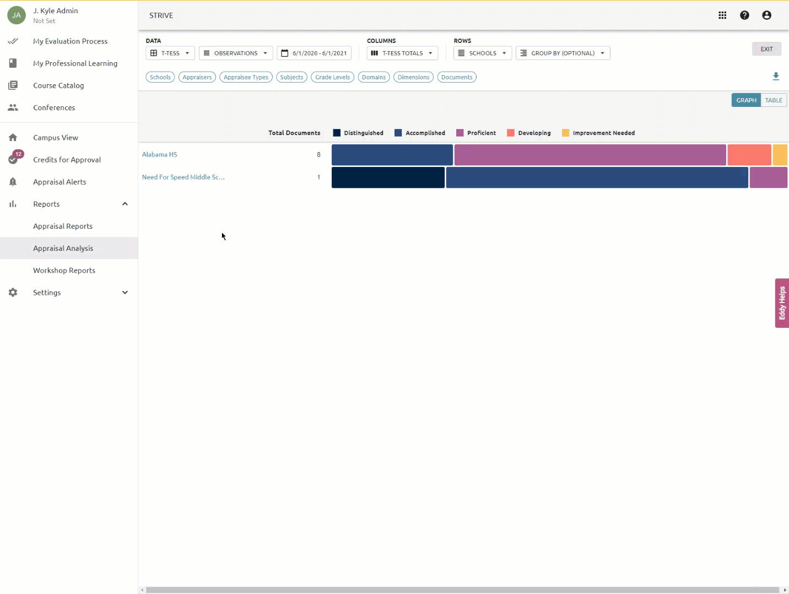Open the help question mark icon
The image size is (789, 594).
[744, 15]
